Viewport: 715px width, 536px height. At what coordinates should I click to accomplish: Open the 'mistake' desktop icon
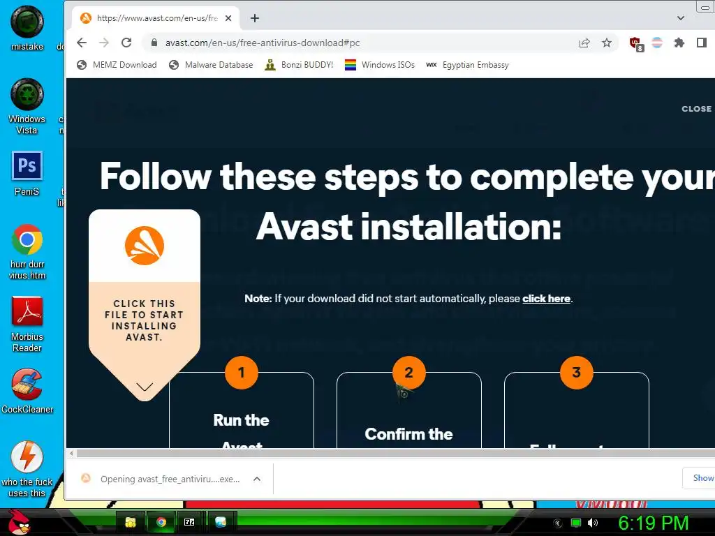click(x=27, y=28)
